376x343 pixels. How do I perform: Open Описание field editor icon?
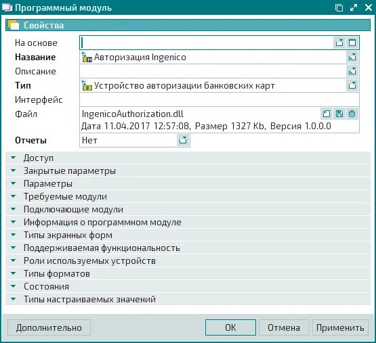[352, 71]
